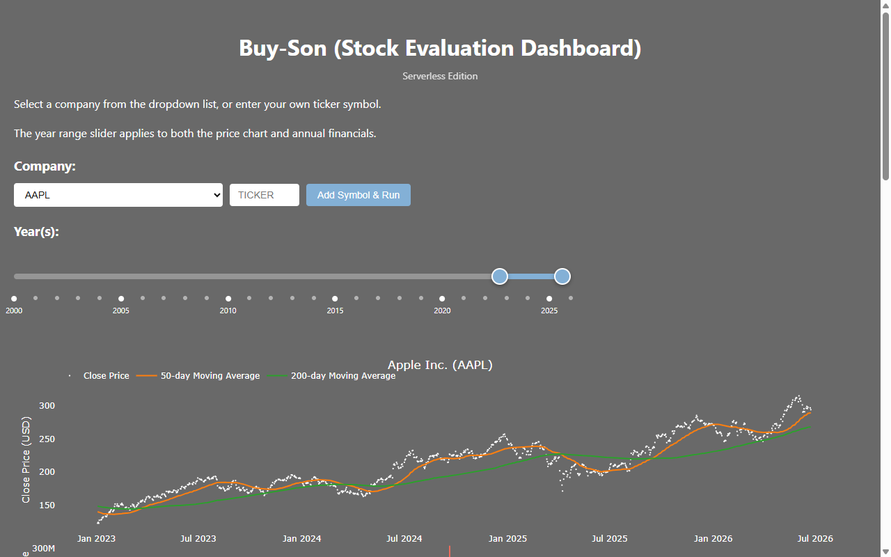Select the 2005 mark on year slider

tap(121, 299)
